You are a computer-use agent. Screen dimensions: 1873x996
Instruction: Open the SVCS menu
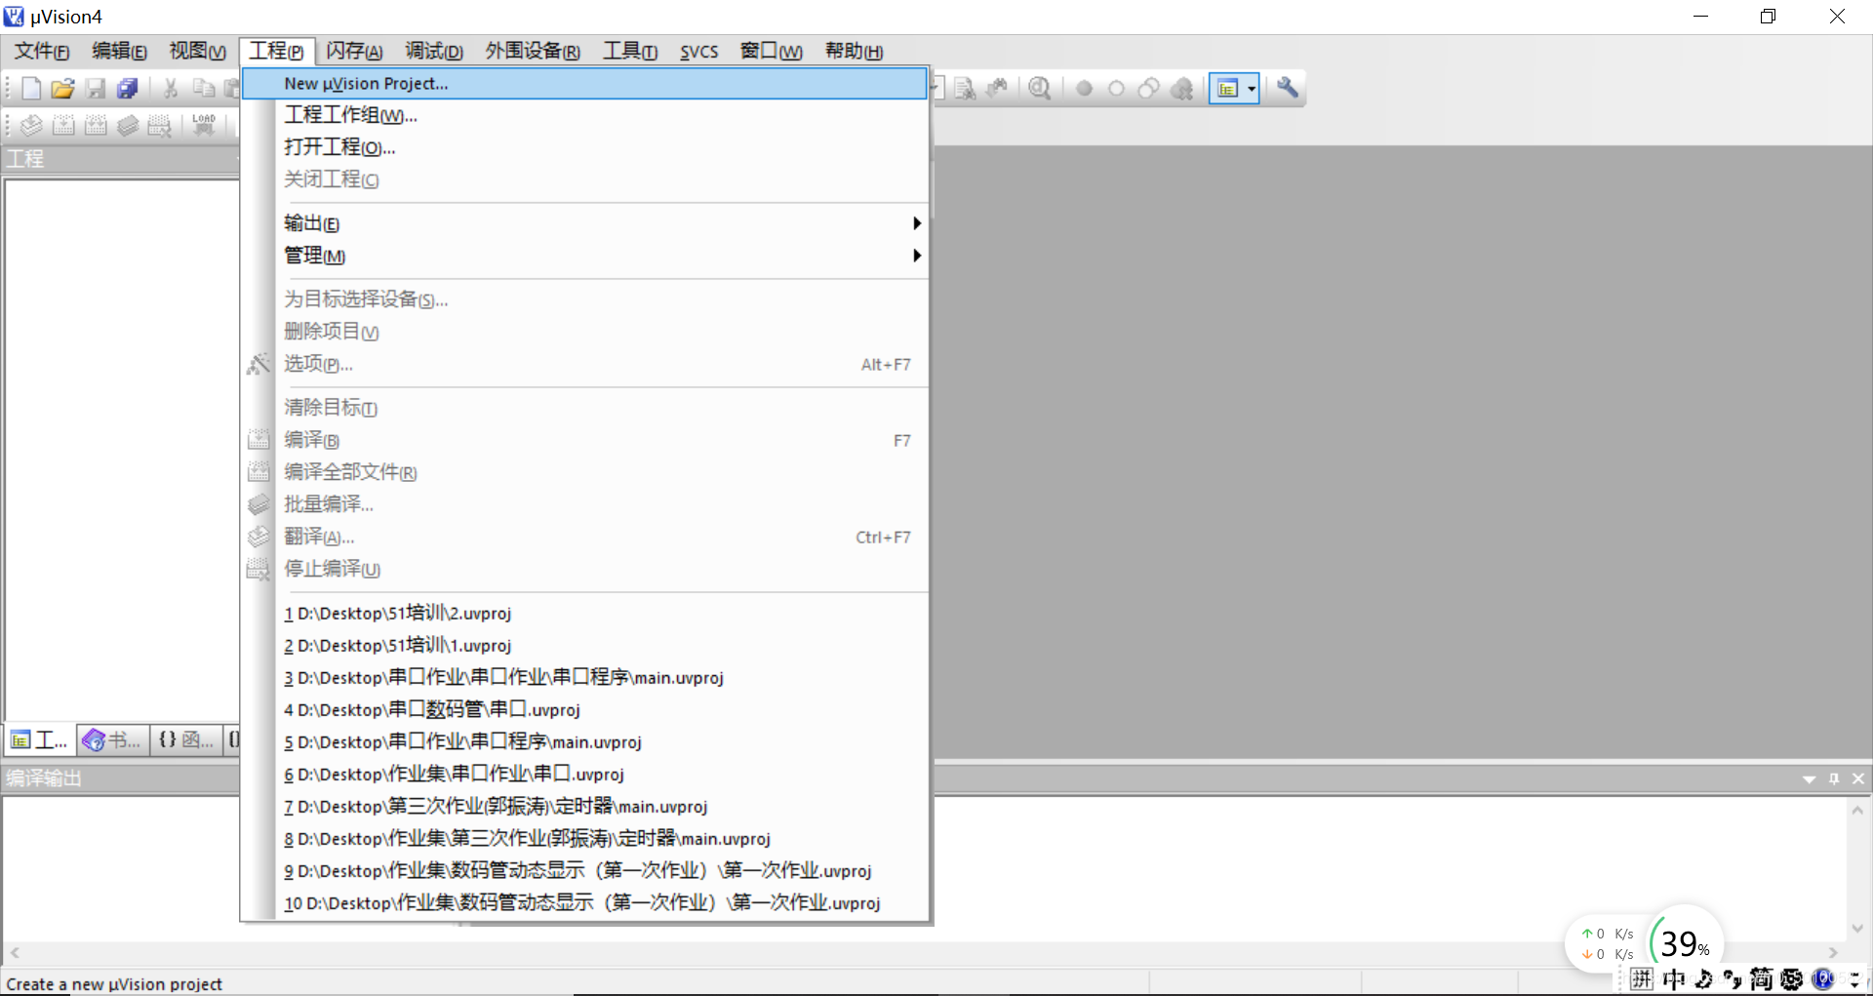coord(698,51)
